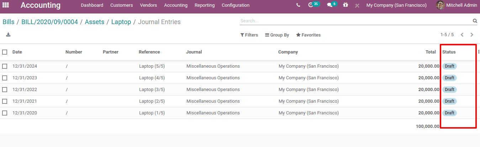Open the Dashboard menu
The image size is (480, 147).
[x=92, y=5]
